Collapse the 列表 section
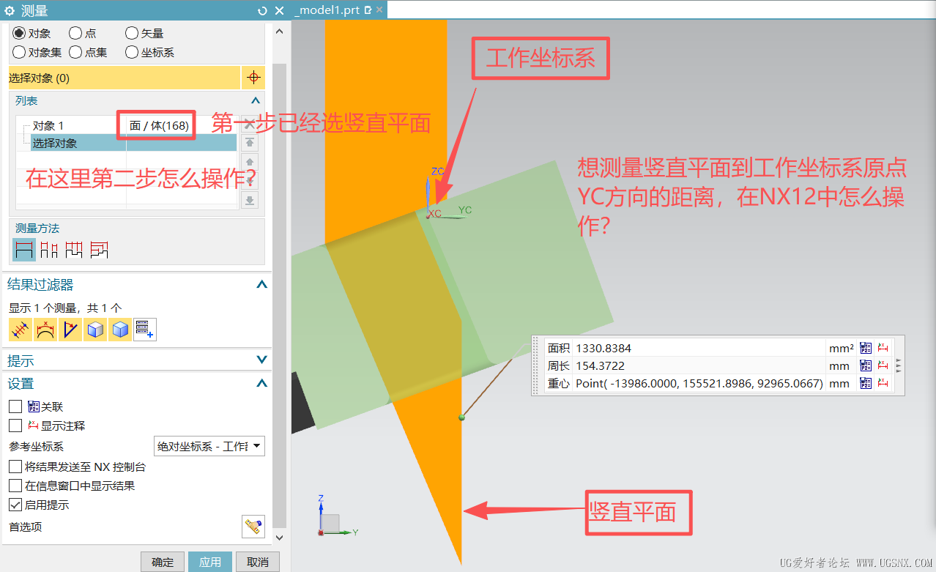936x572 pixels. [x=256, y=100]
